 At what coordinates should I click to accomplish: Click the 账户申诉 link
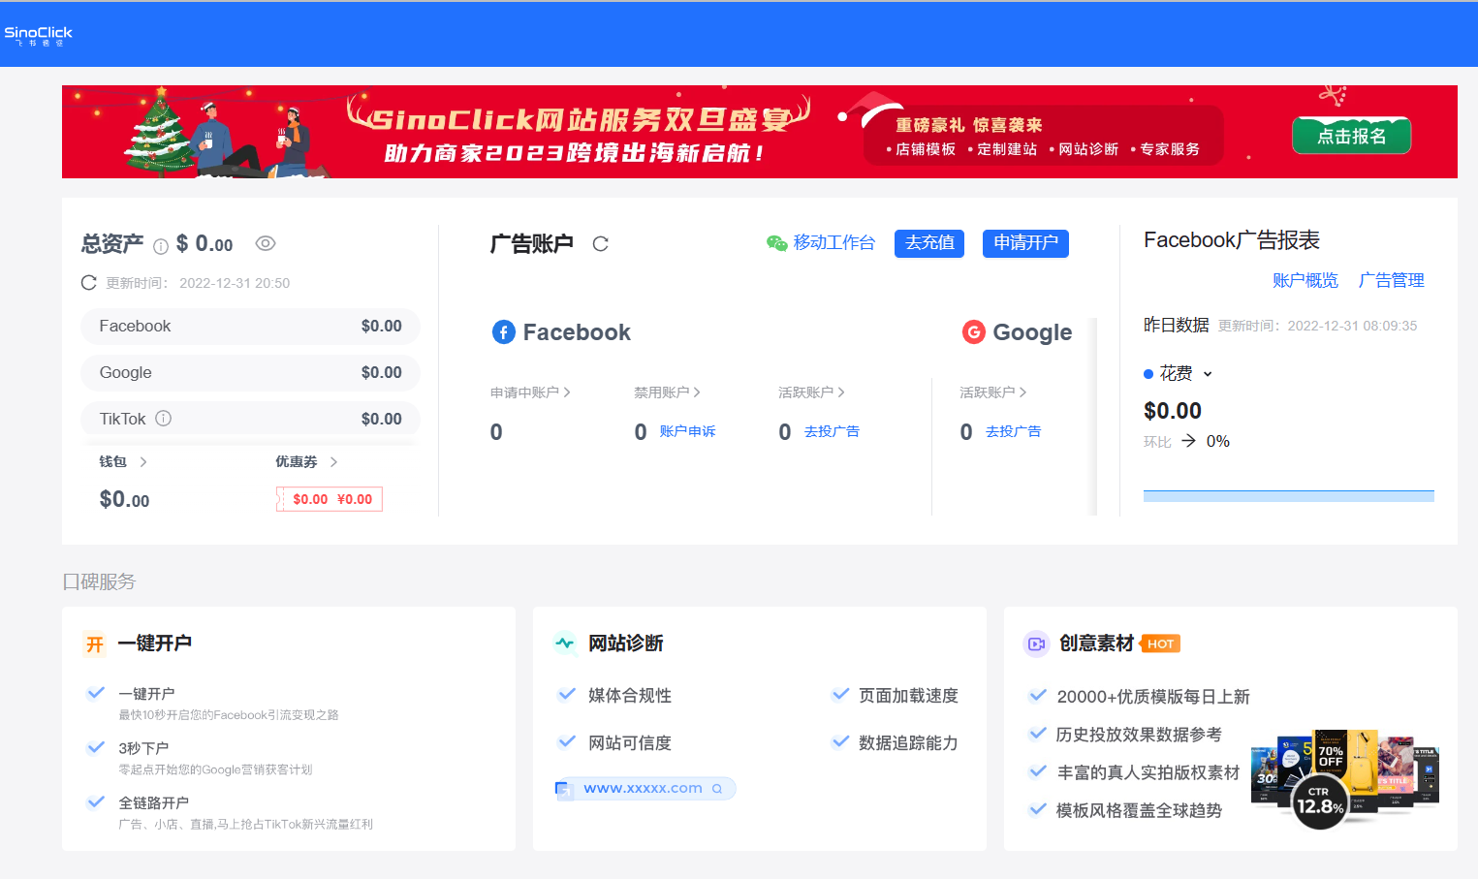point(687,431)
